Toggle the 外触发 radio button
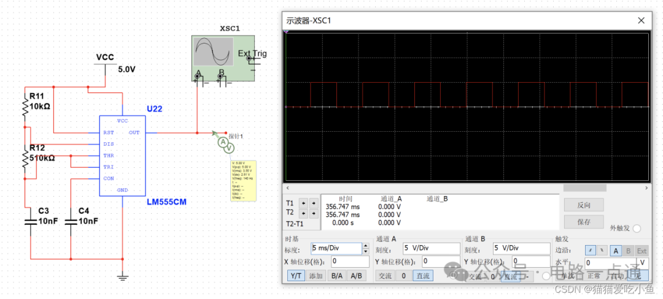Screen dimensions: 663x299 [x=637, y=229]
